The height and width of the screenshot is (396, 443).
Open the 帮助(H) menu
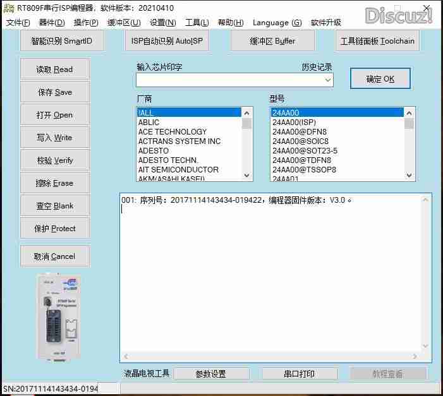231,23
